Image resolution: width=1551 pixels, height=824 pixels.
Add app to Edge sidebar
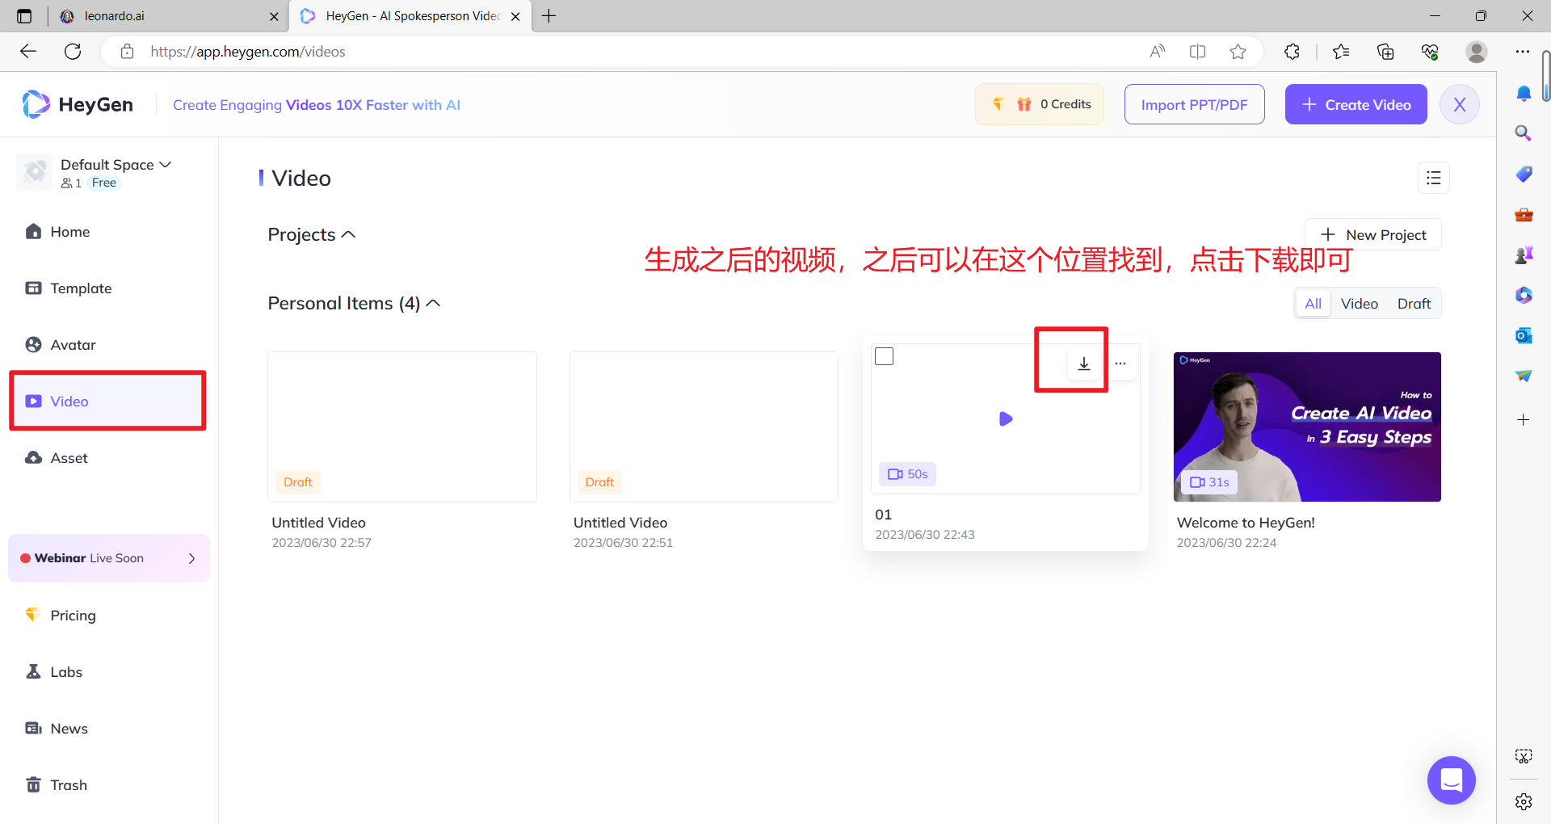[1524, 420]
